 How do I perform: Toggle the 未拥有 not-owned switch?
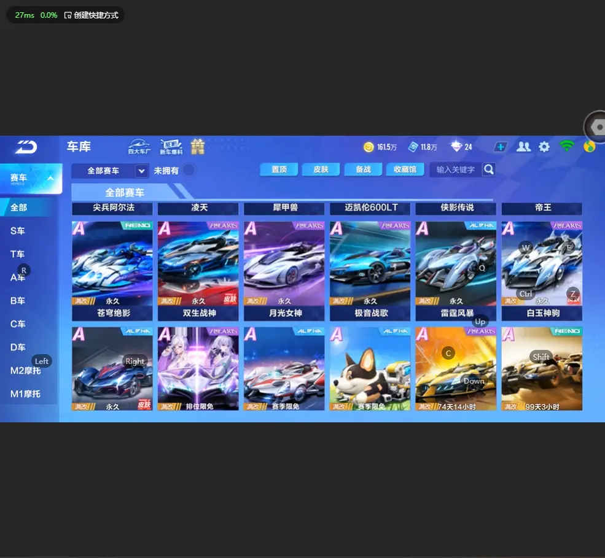click(x=189, y=170)
